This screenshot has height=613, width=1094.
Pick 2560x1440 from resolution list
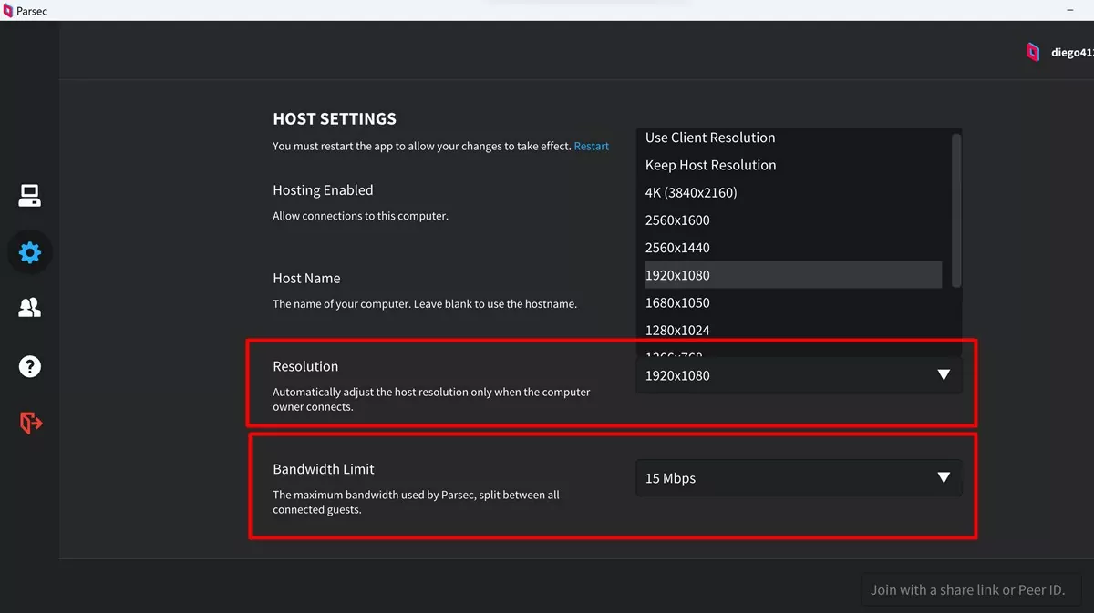tap(677, 248)
